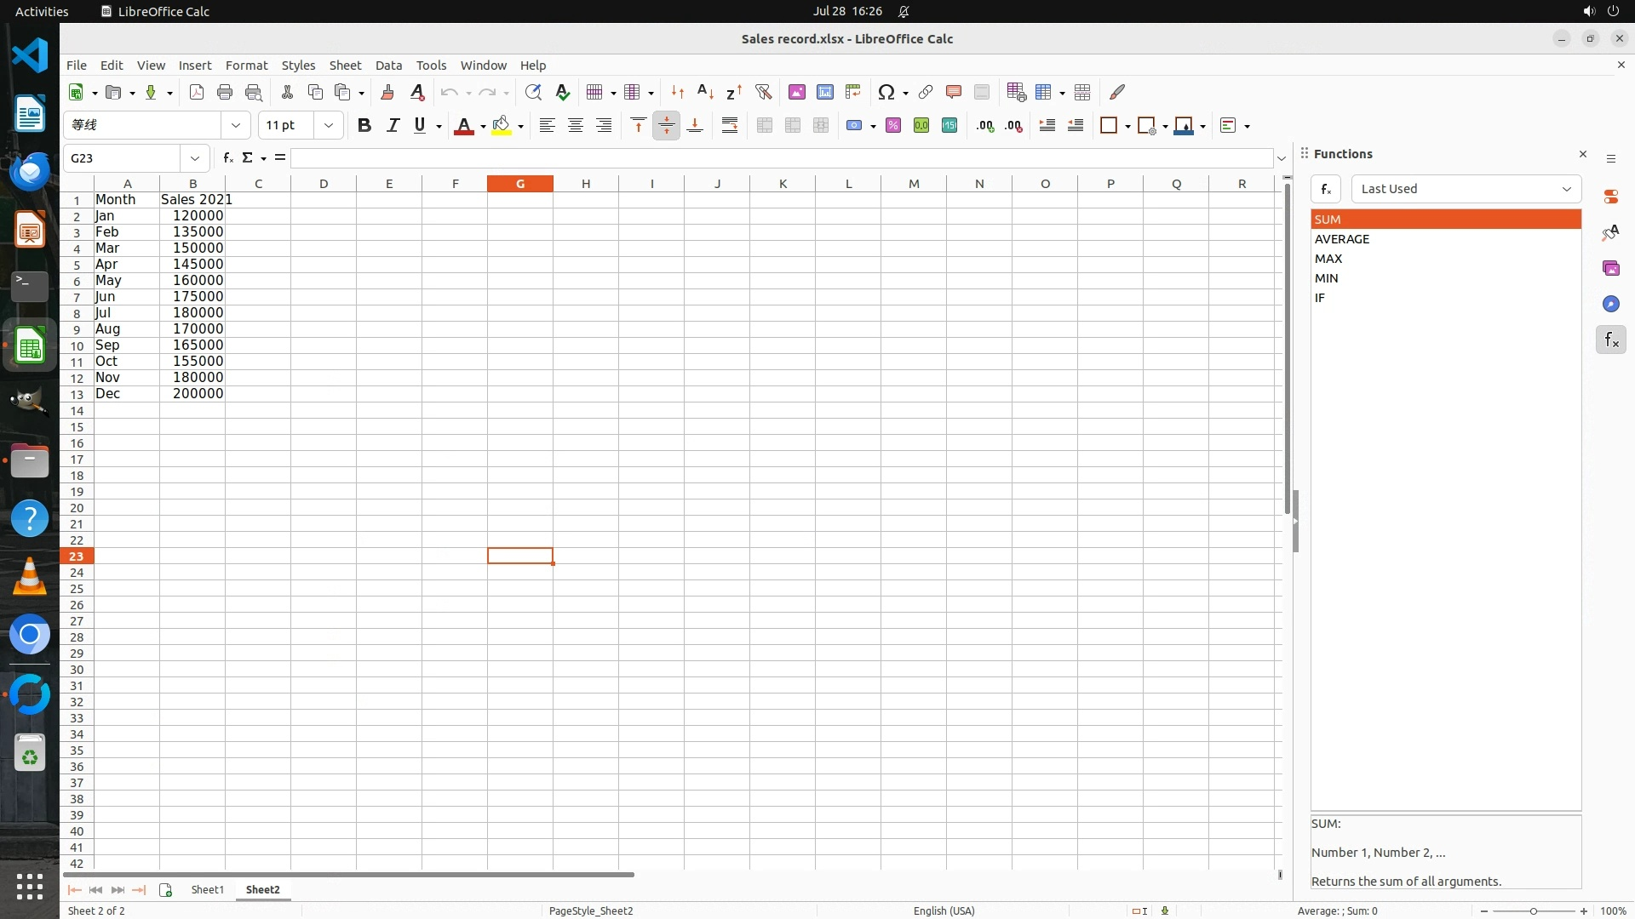
Task: Click the Print toolbar icon
Action: pyautogui.click(x=225, y=92)
